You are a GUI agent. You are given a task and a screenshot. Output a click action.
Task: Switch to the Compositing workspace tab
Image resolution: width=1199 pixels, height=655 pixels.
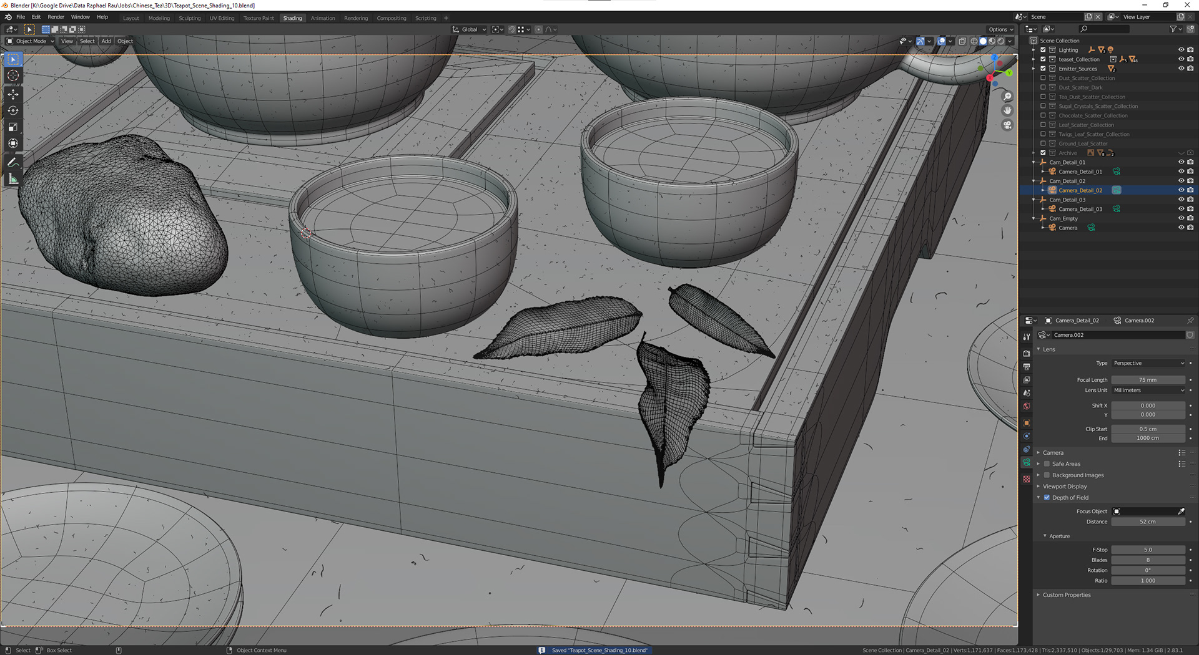click(391, 18)
